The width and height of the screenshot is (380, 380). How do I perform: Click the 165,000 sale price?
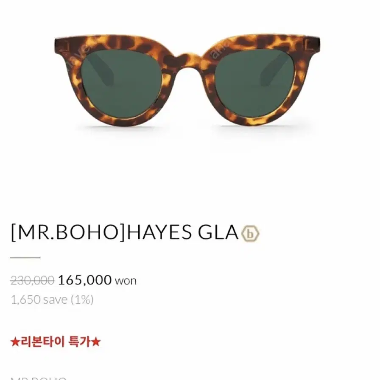[84, 280]
